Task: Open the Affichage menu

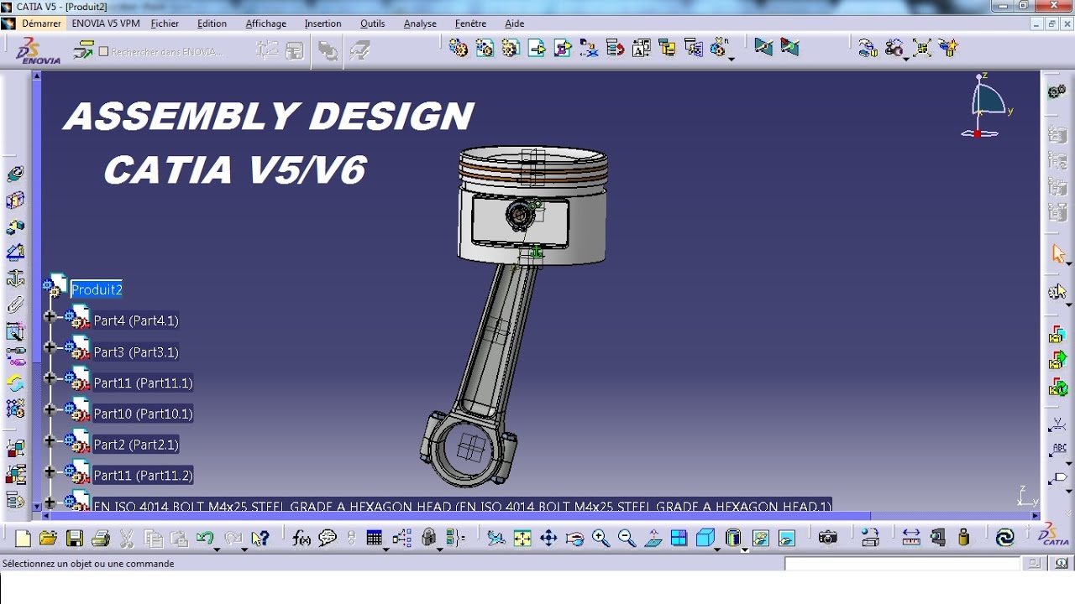Action: click(265, 23)
